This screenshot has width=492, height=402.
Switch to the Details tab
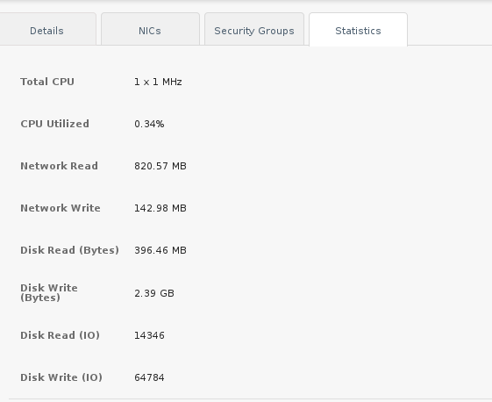[46, 31]
